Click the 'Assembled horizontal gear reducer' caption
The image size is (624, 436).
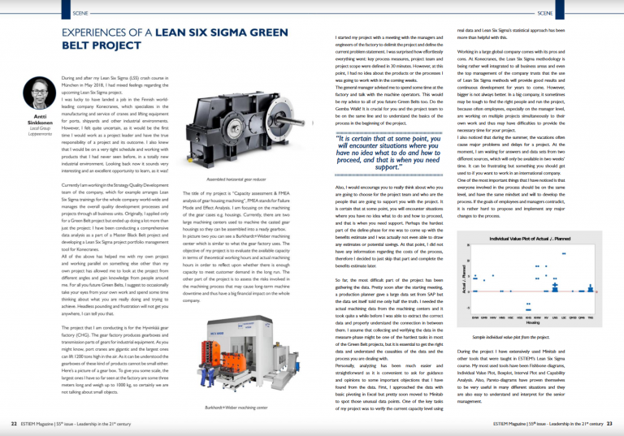pyautogui.click(x=236, y=179)
